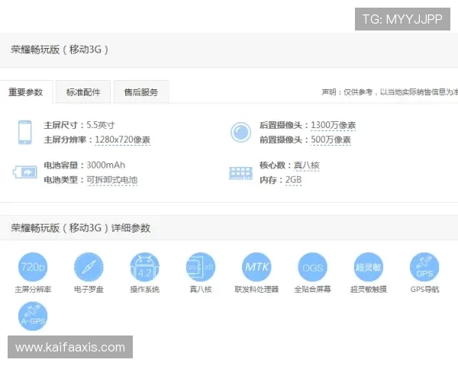The height and width of the screenshot is (366, 458).
Task: Click the 可拆卸式电池 battery type link
Action: click(x=112, y=180)
